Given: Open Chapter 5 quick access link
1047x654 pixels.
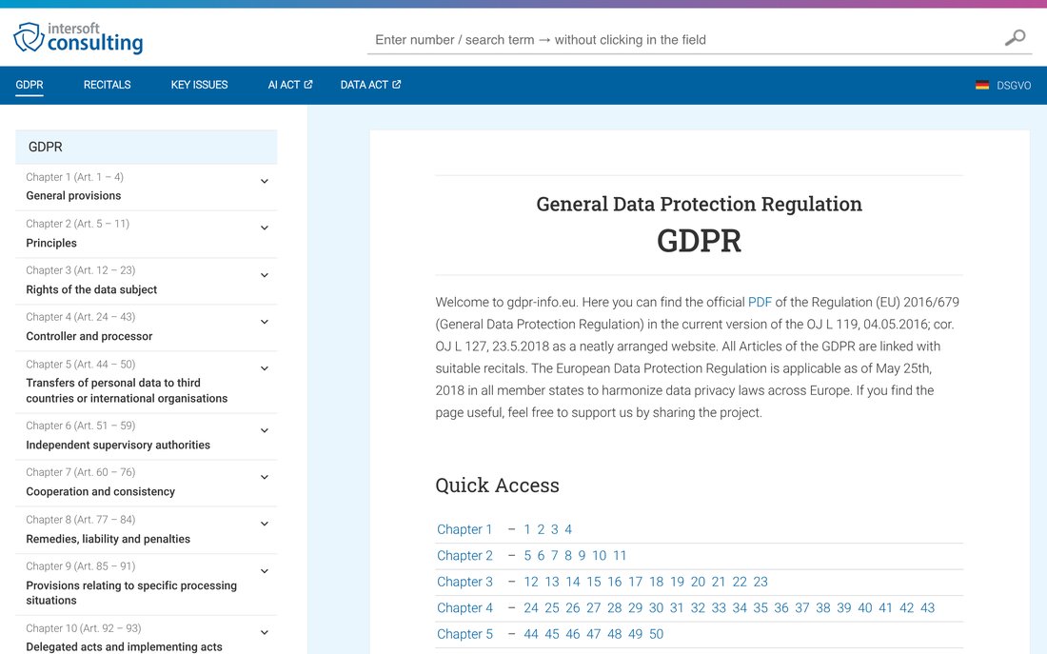Looking at the screenshot, I should (464, 633).
